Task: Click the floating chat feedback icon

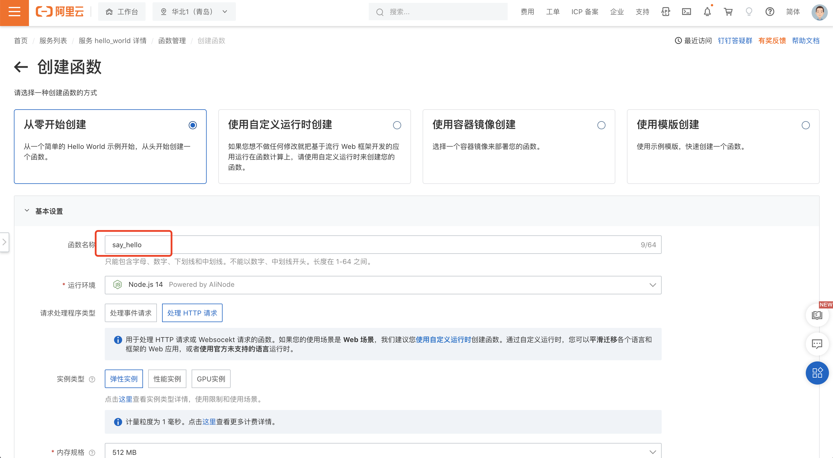Action: [817, 344]
